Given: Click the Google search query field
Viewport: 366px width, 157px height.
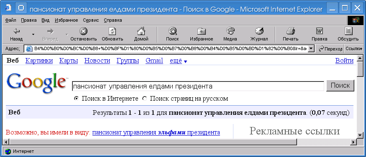Looking at the screenshot, I should click(x=198, y=86).
